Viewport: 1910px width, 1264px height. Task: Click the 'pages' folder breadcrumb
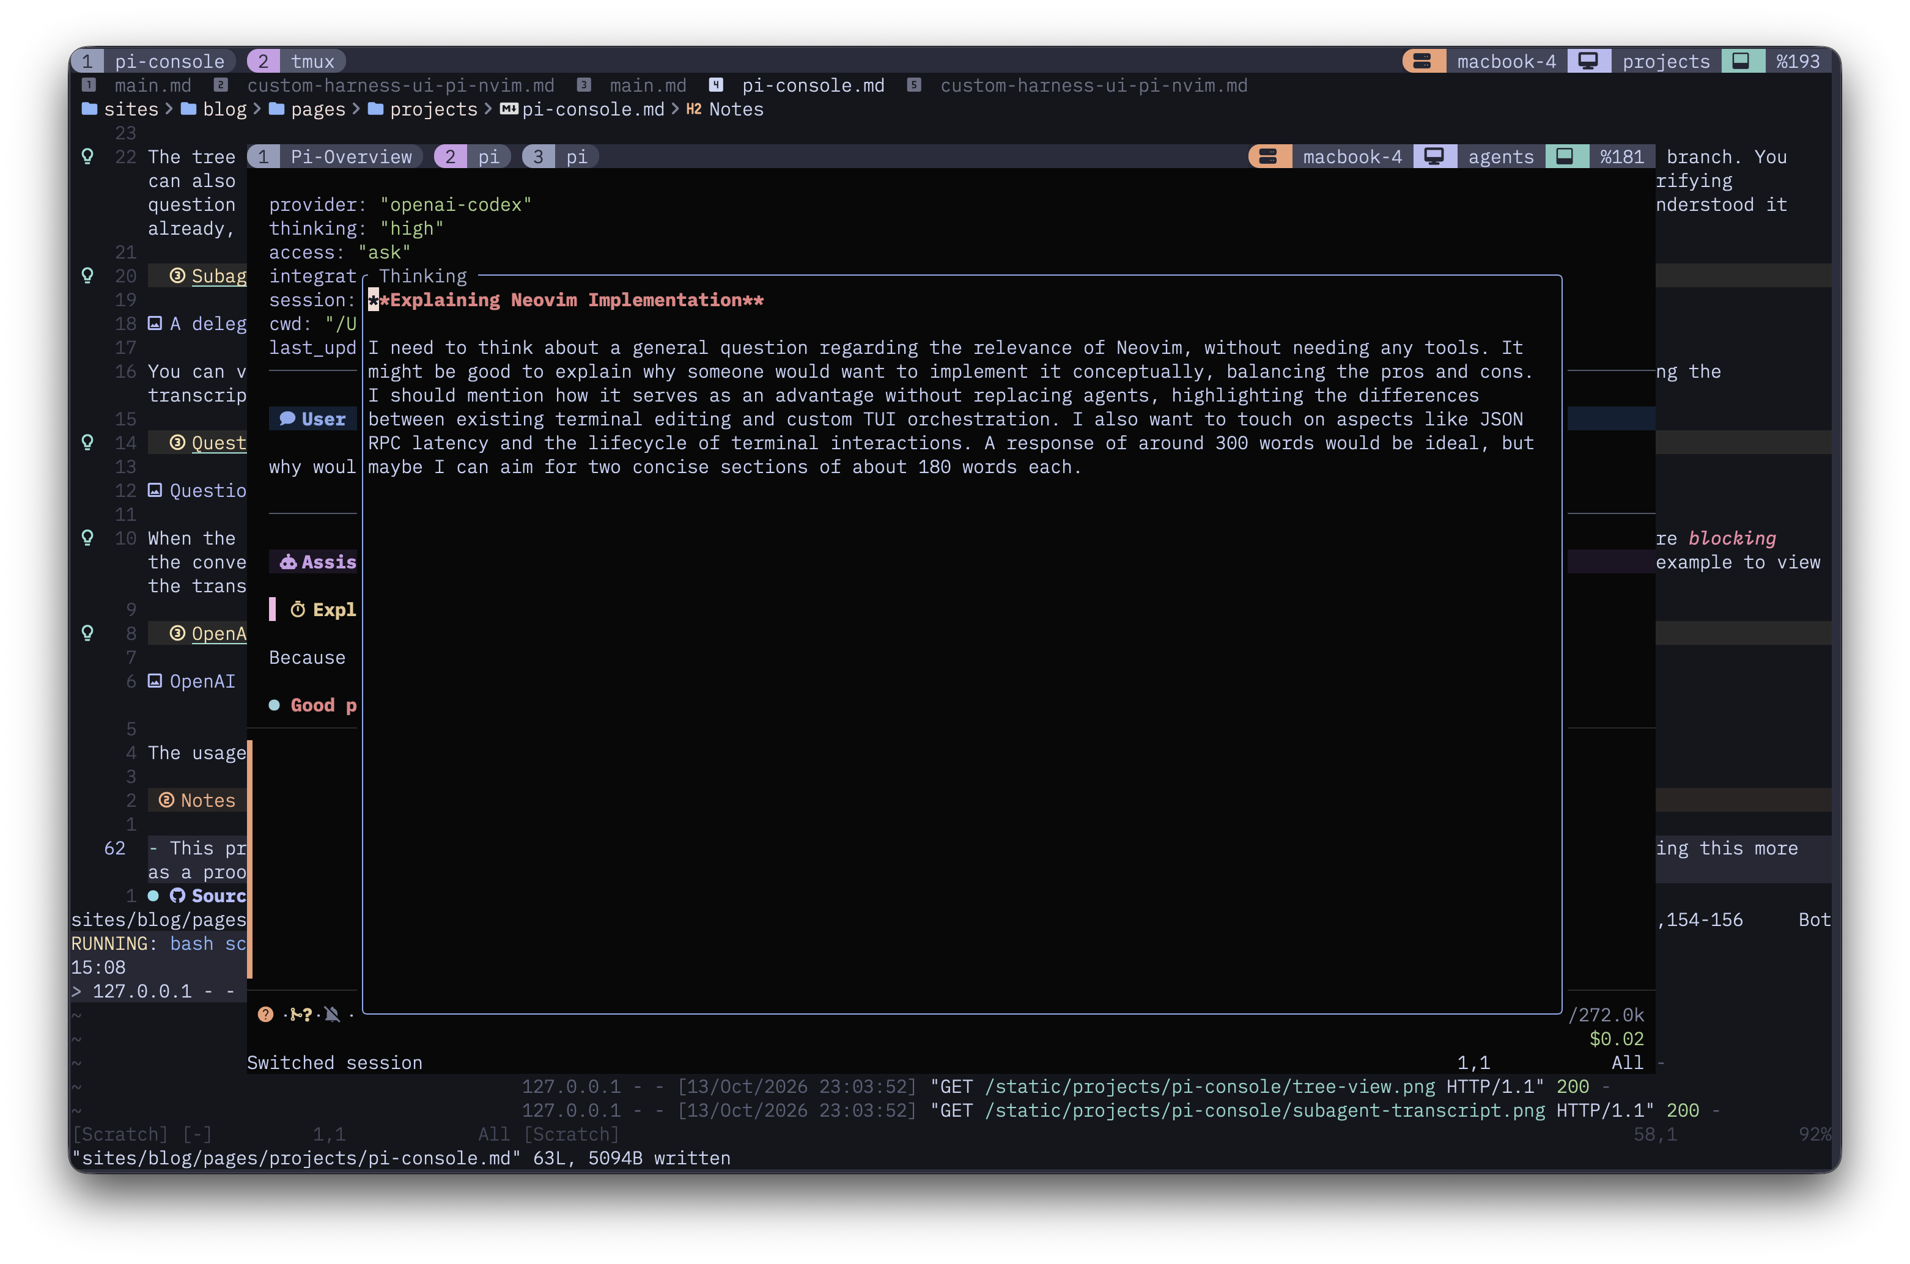click(307, 109)
